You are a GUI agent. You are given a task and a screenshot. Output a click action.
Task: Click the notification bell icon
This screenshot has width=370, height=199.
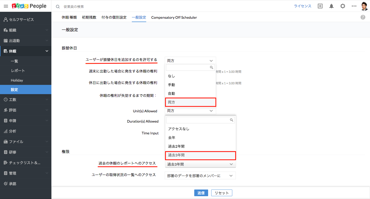click(331, 6)
